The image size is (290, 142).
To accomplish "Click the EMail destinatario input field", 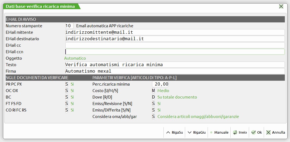I will pos(175,39).
